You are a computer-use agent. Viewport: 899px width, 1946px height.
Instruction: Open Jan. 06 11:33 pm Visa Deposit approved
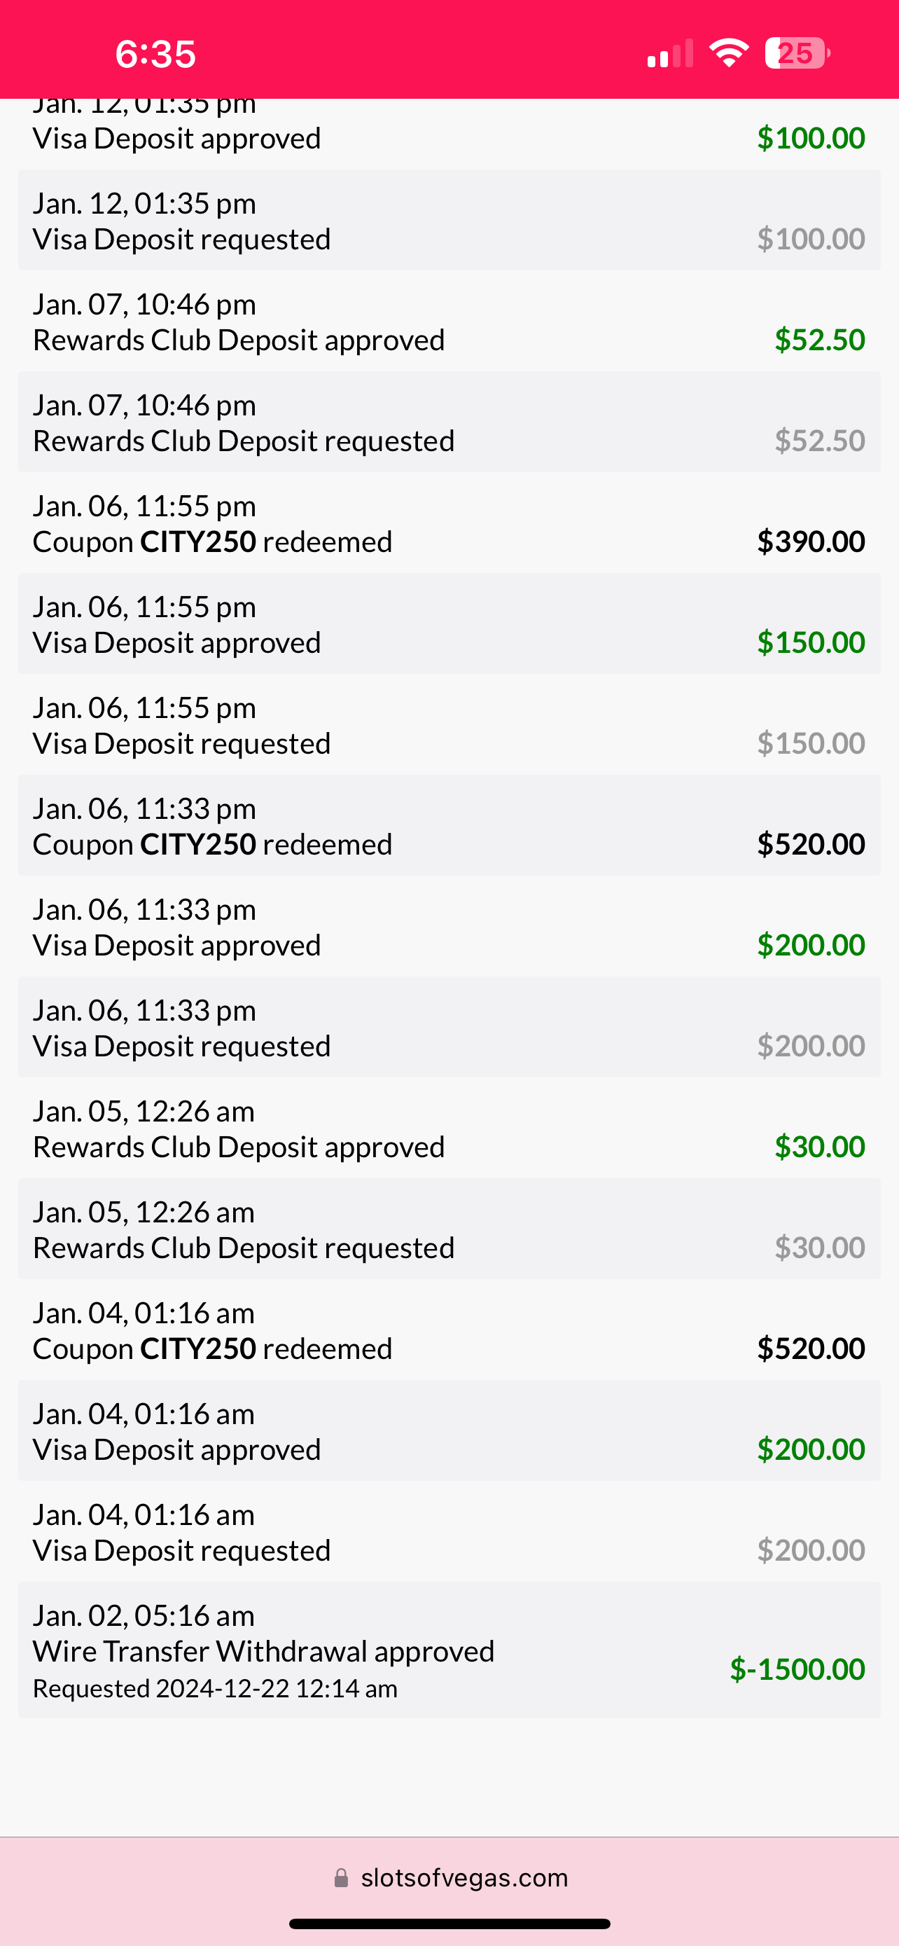pyautogui.click(x=448, y=927)
